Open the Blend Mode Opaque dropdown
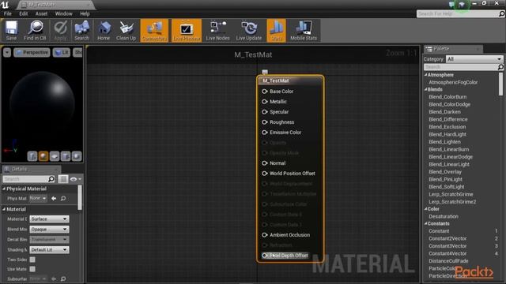506x284 pixels. coord(49,230)
